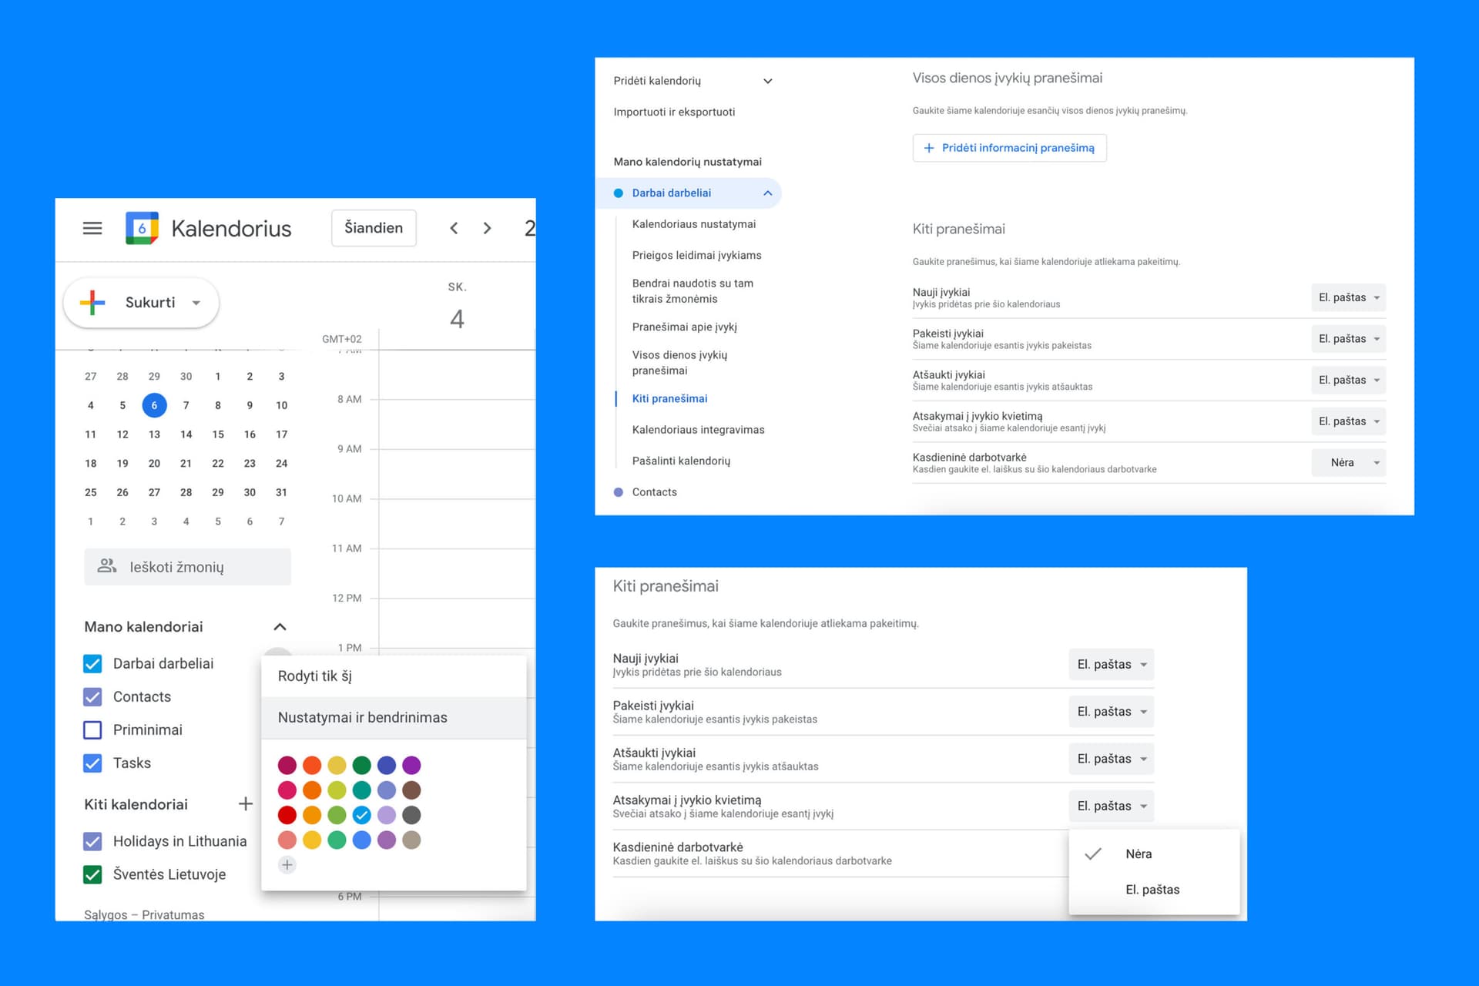Collapse Mano kalendoriai section
This screenshot has height=986, width=1479.
coord(280,627)
